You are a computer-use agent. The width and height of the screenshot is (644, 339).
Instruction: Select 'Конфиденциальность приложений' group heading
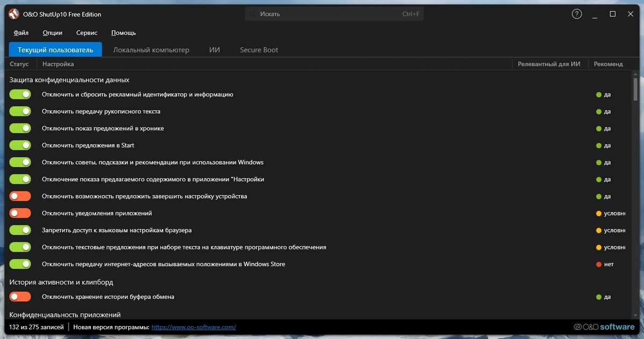[x=65, y=315]
